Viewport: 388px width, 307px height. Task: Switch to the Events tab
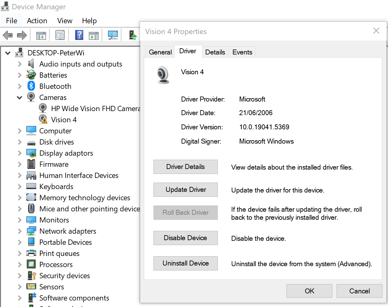[x=242, y=52]
